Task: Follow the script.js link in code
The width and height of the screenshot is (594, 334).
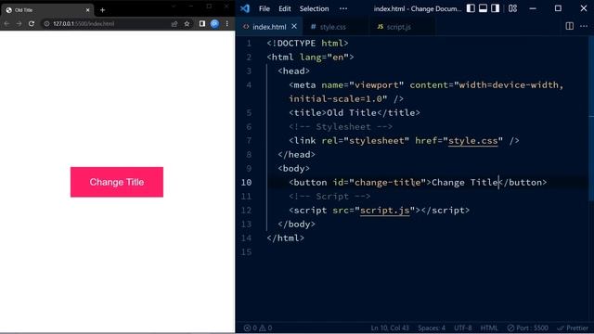Action: pos(385,211)
